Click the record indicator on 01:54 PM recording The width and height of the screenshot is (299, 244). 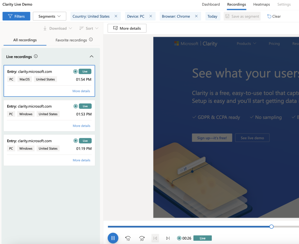pos(75,72)
